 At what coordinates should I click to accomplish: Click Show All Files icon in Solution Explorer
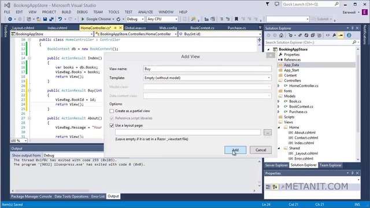coord(319,35)
